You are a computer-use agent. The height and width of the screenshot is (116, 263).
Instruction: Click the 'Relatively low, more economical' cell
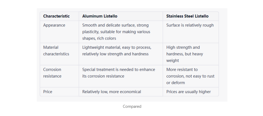[121, 92]
